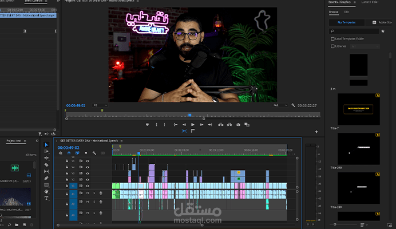The image size is (396, 229).
Task: Open Essential Graphics panel menu
Action: click(355, 2)
